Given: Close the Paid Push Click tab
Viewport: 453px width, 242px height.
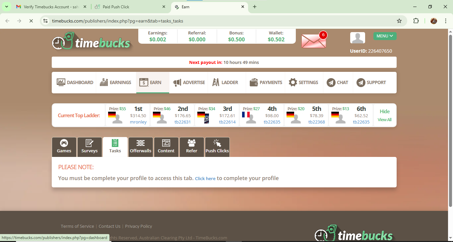Looking at the screenshot, I should point(164,7).
